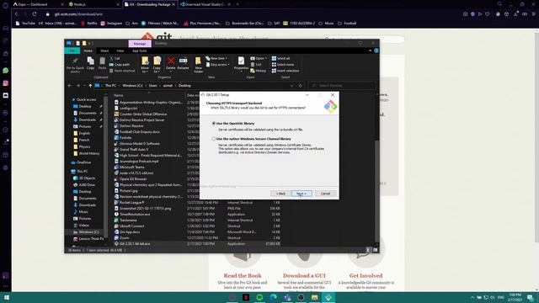Click the Explorer refresh button
The image size is (539, 303).
(300, 86)
